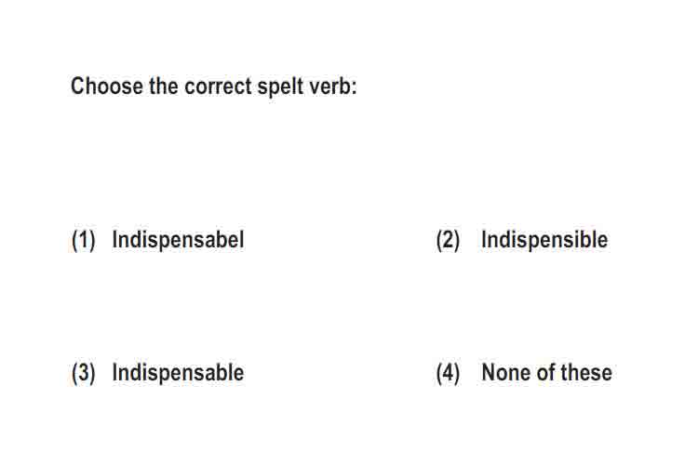Viewport: 698px width, 465px height.
Task: Click the word the in the question
Action: click(164, 86)
